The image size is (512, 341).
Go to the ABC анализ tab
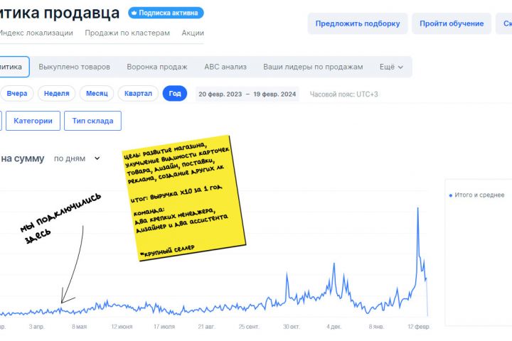225,67
